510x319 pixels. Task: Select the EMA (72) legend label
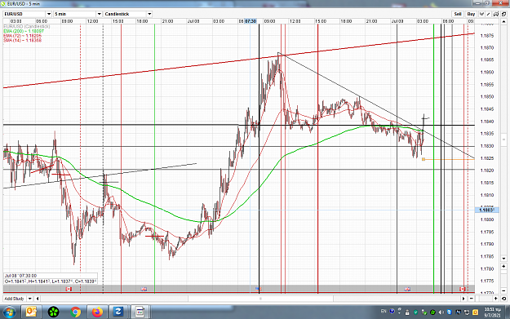click(x=23, y=35)
